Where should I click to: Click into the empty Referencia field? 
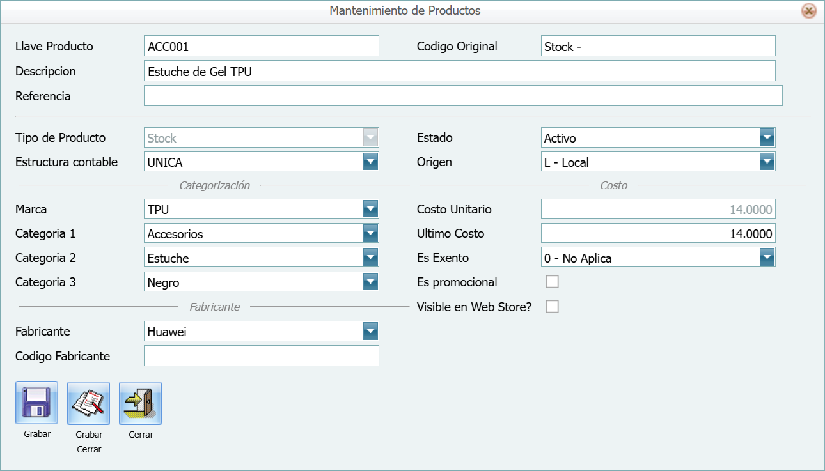(x=462, y=96)
